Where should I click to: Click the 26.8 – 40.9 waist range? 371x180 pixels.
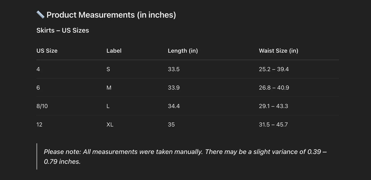click(x=274, y=88)
